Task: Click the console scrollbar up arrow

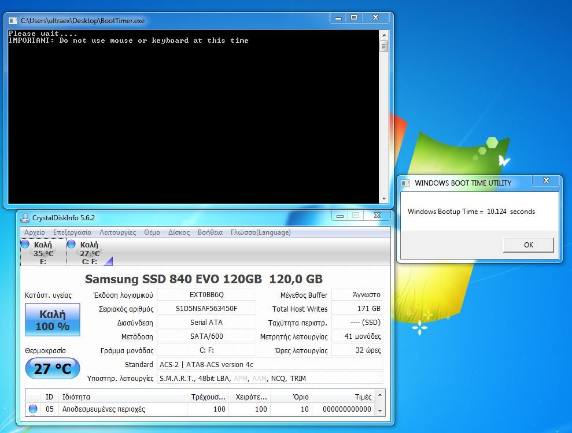Action: click(383, 35)
